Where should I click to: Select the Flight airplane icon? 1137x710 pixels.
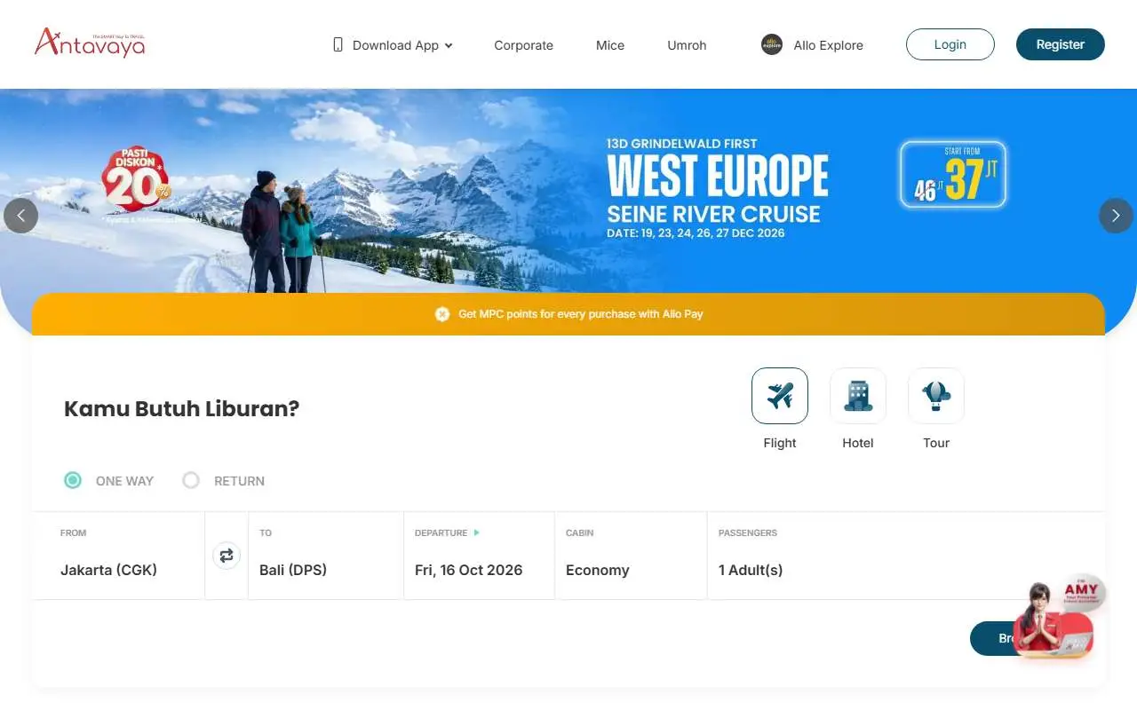pos(780,396)
